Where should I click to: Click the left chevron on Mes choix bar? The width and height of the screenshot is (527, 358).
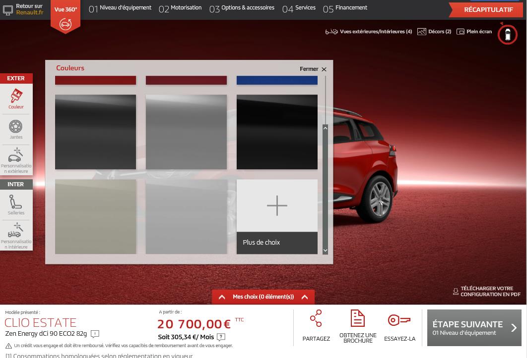click(222, 297)
